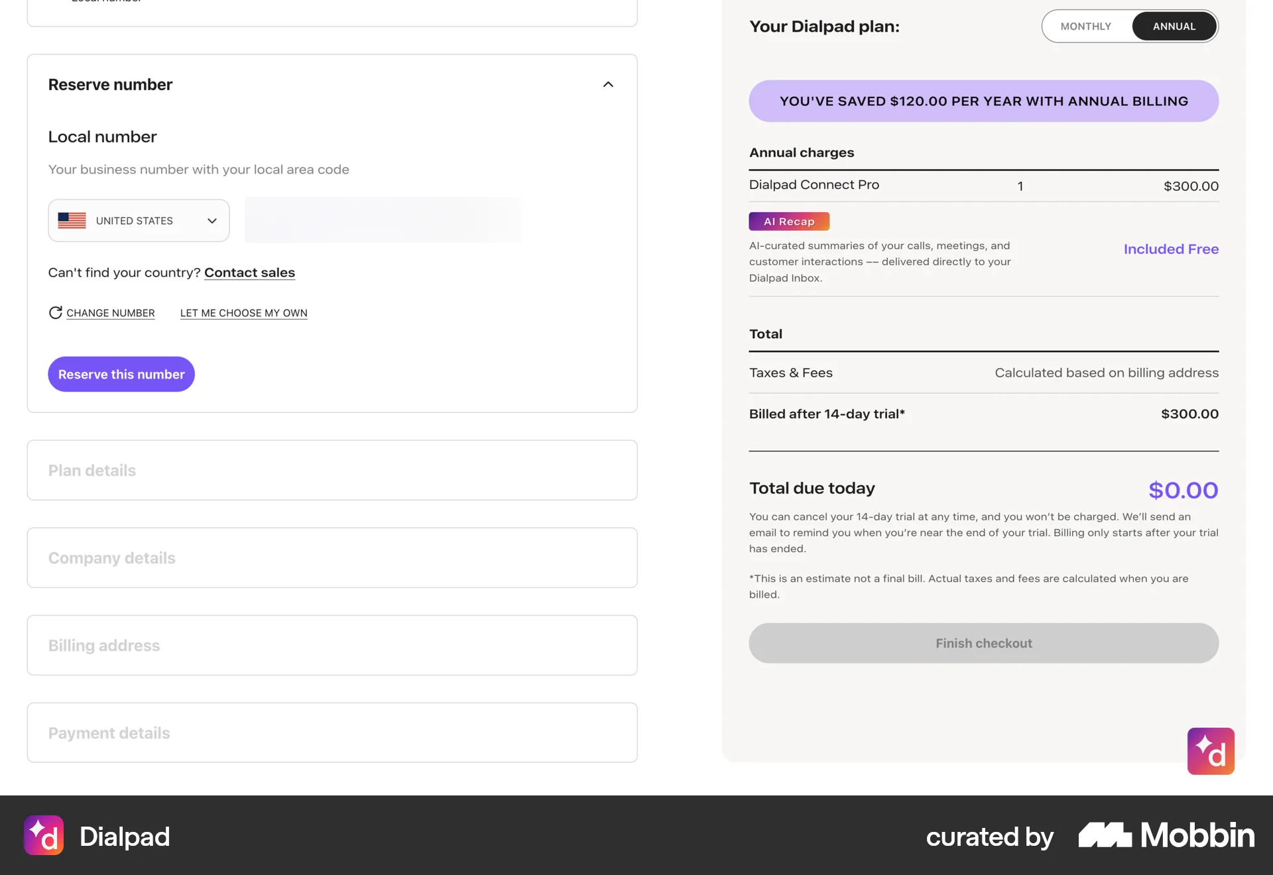The image size is (1273, 875).
Task: Click the floating Dialpad widget icon
Action: (1211, 751)
